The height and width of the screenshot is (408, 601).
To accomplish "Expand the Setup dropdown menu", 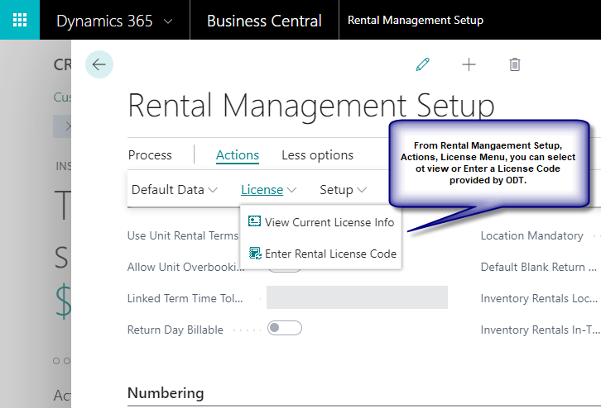I will coord(343,190).
